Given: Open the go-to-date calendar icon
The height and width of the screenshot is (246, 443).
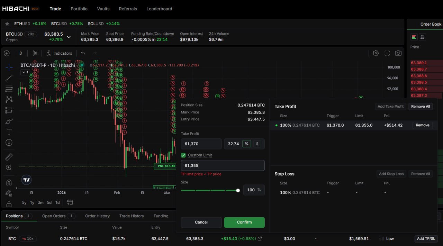Looking at the screenshot, I should pyautogui.click(x=70, y=202).
